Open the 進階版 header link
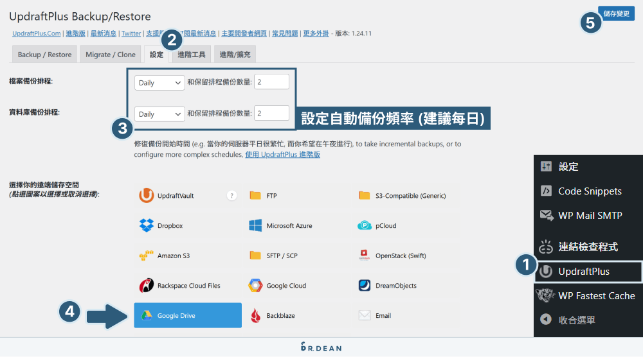This screenshot has width=643, height=357. pyautogui.click(x=75, y=33)
